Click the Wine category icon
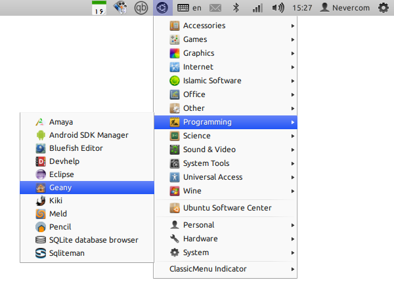 tap(175, 191)
